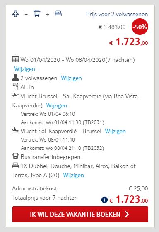This screenshot has width=159, height=232.
Task: Click the bus icon beside Bustransfer inbegrepen
Action: coord(15,156)
